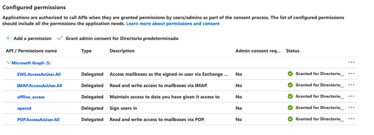Click the Microsoft Graph (5) group link

31,63
